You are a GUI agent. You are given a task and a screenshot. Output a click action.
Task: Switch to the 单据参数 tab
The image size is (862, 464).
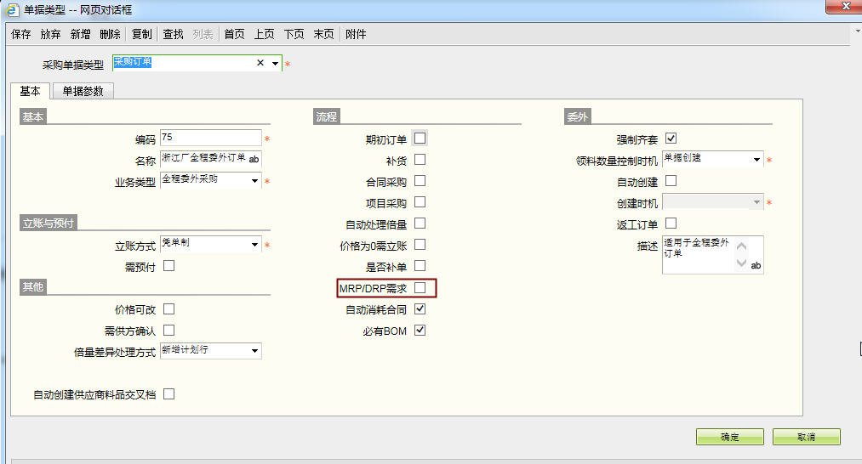point(83,92)
